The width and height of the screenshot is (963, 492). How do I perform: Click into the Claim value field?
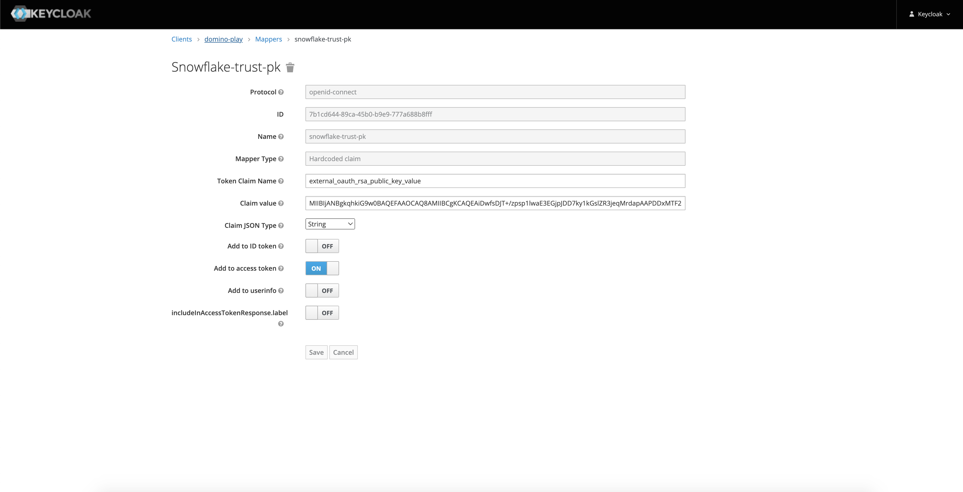click(495, 203)
